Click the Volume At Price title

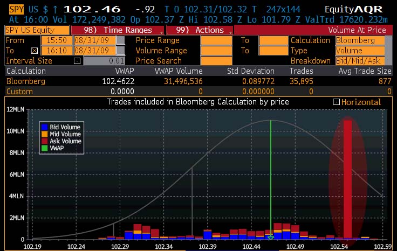tap(357, 30)
